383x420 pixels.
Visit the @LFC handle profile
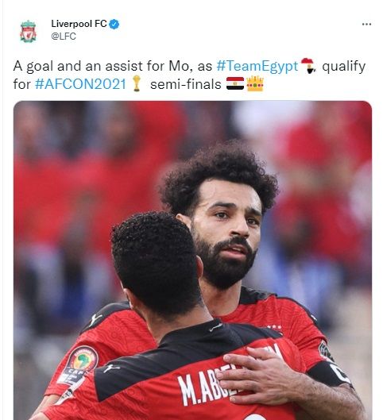pyautogui.click(x=64, y=37)
